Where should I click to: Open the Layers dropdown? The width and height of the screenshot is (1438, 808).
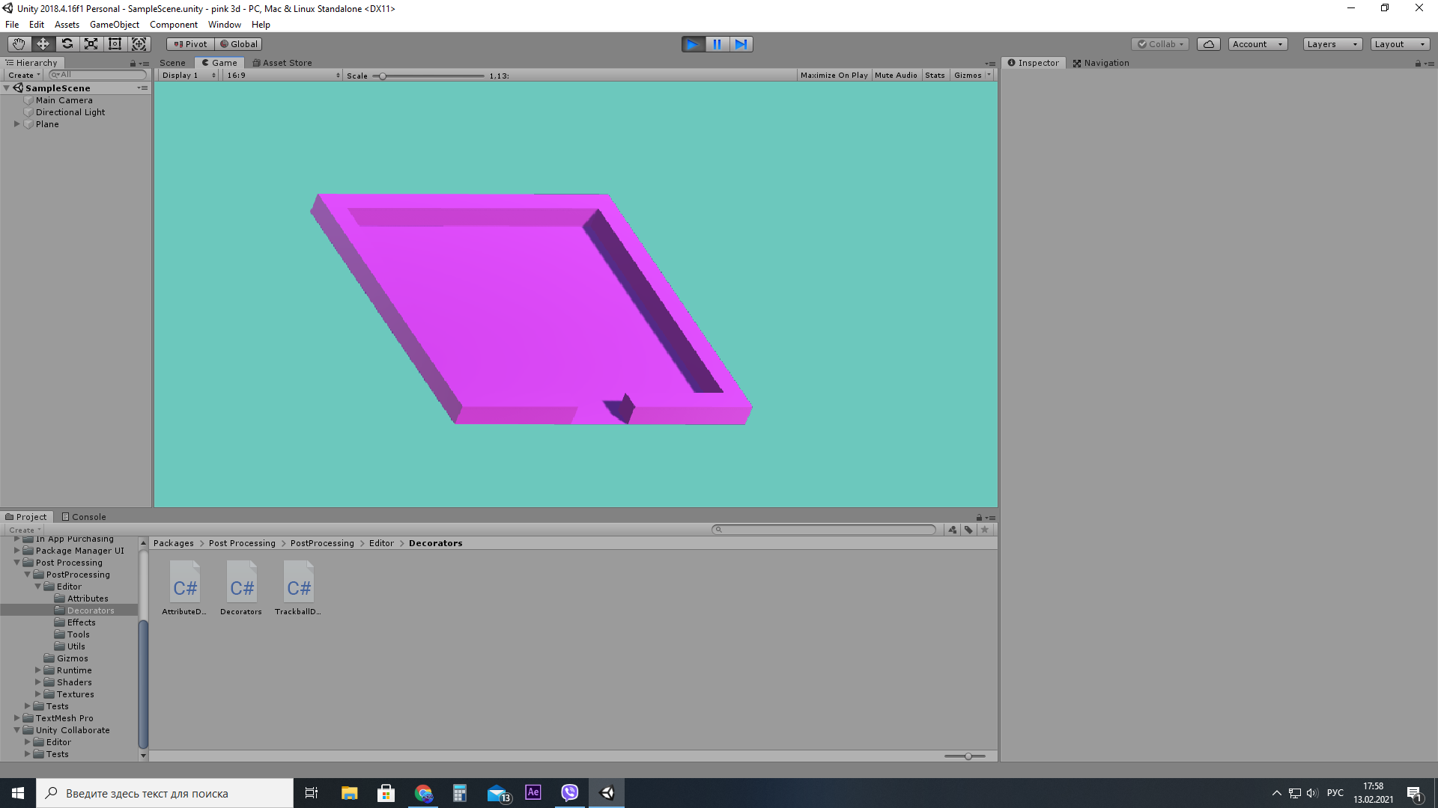pyautogui.click(x=1332, y=44)
